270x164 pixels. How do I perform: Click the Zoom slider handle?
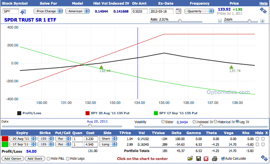[x=249, y=21]
